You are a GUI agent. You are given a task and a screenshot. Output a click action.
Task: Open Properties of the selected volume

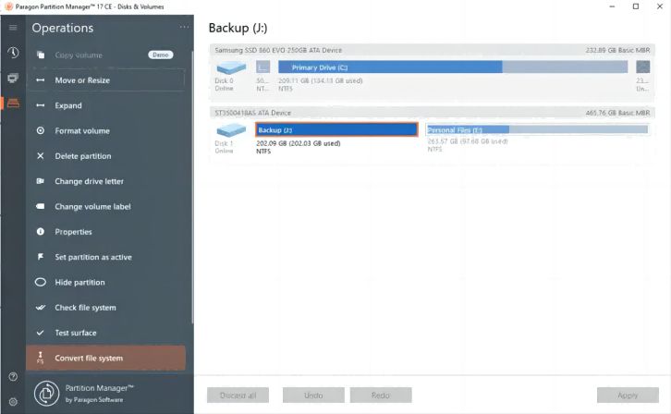(x=107, y=231)
